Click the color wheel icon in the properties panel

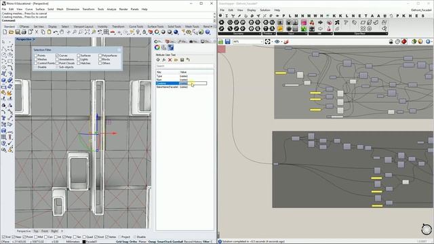coord(157,47)
